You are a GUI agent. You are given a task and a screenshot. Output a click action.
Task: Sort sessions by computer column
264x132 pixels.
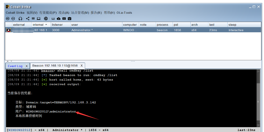pyautogui.click(x=130, y=25)
